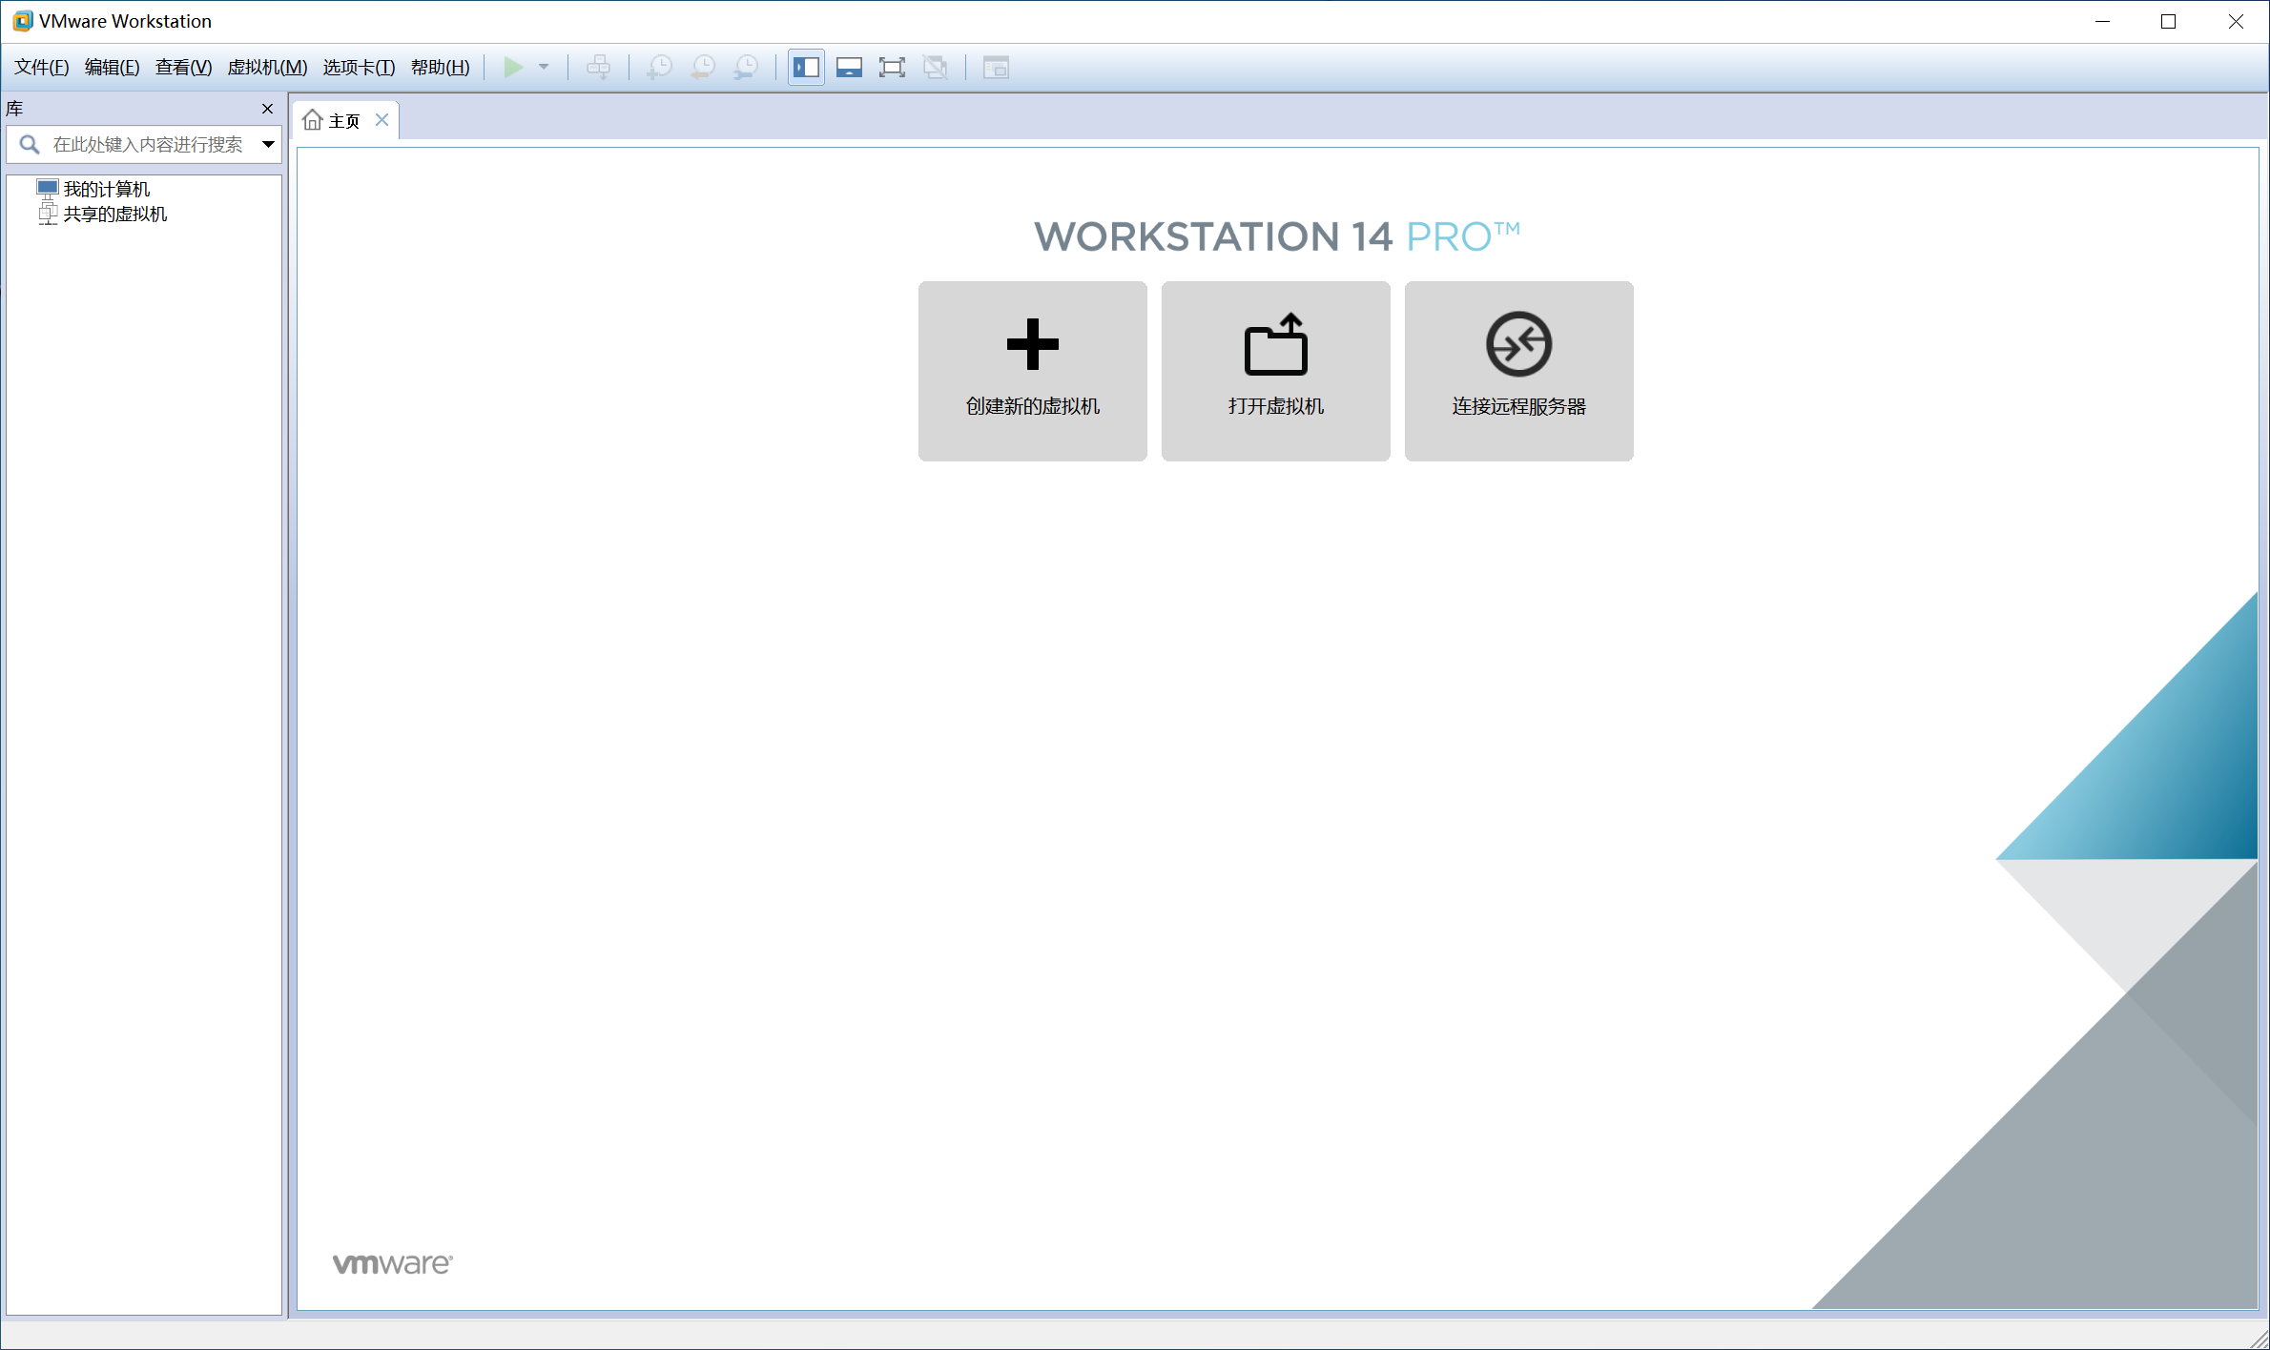Close the VMware Workstation window
This screenshot has width=2270, height=1350.
(2235, 21)
